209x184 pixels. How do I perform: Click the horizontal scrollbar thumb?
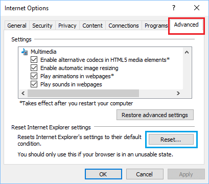(83, 93)
